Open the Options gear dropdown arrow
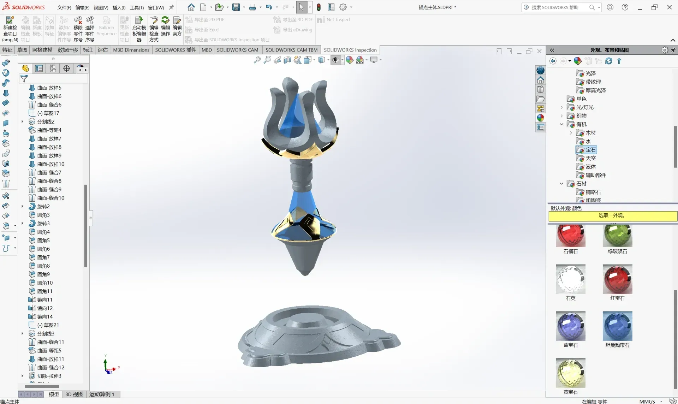The height and width of the screenshot is (404, 678). [351, 7]
